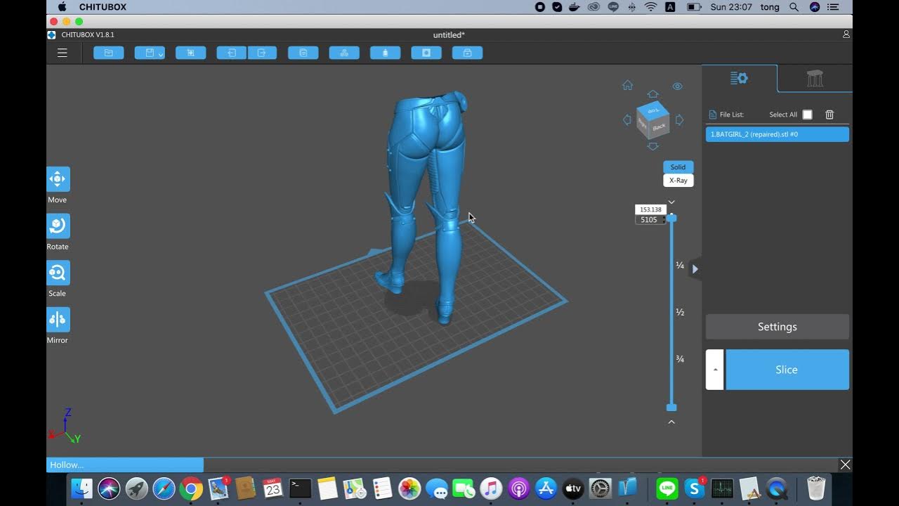The image size is (899, 506).
Task: Click the chevron below the layer slider
Action: pos(671,422)
